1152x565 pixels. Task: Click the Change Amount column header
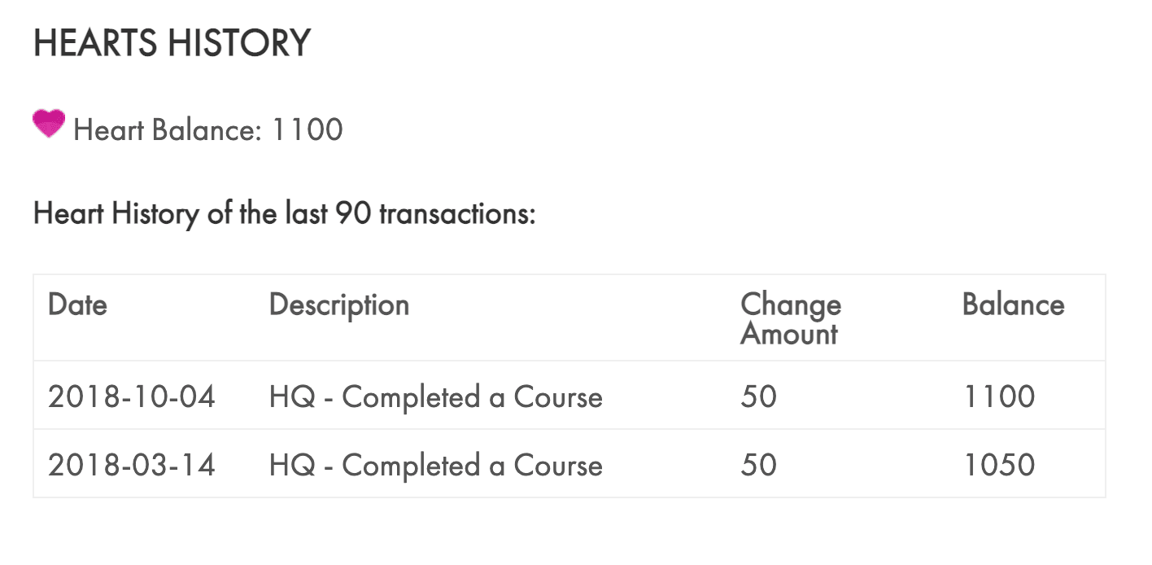click(x=790, y=318)
